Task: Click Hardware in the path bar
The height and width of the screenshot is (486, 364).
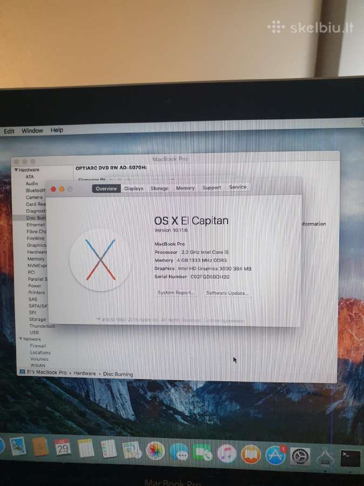Action: click(x=85, y=373)
